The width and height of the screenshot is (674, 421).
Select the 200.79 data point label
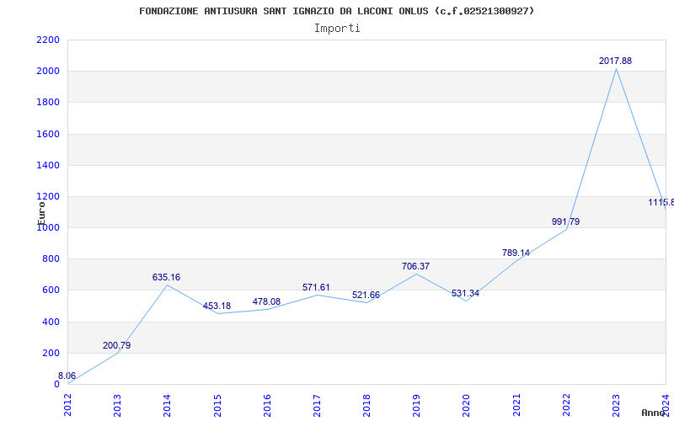[x=116, y=345]
